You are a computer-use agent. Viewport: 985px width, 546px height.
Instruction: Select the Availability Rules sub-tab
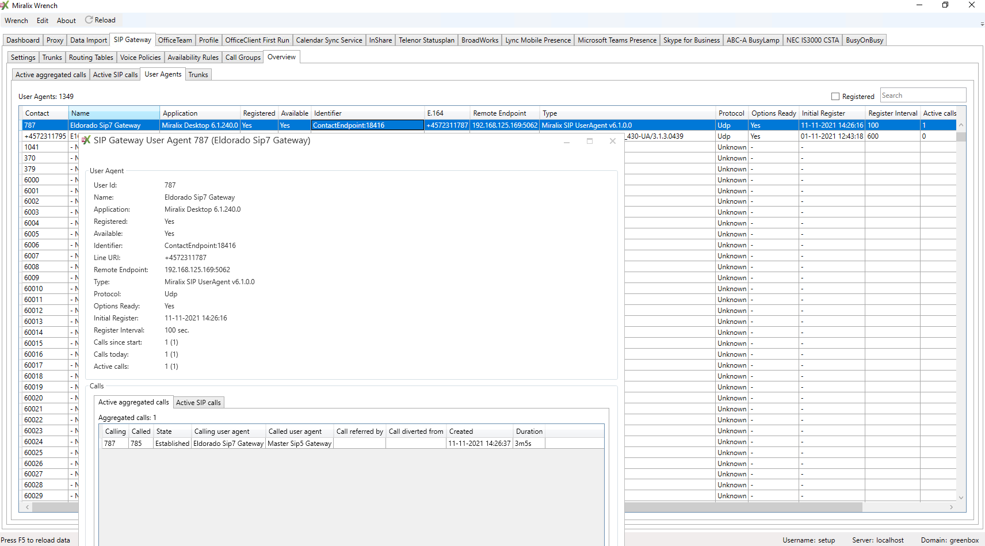193,58
